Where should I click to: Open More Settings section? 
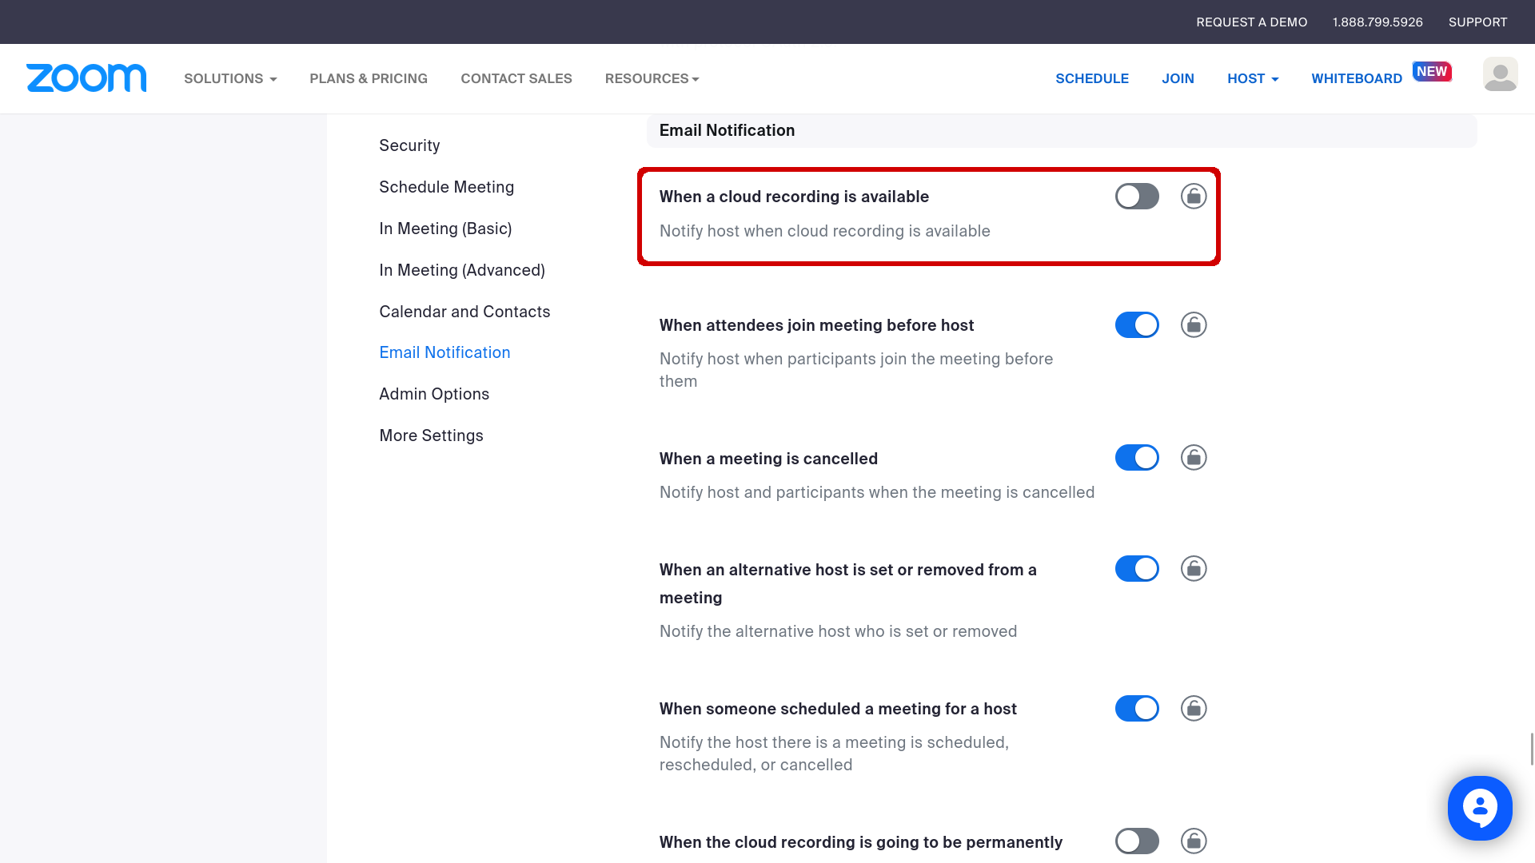click(x=431, y=435)
